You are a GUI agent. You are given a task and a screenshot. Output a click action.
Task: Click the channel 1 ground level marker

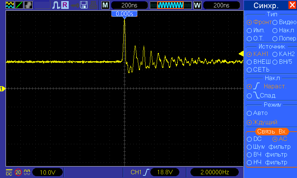[x=3, y=89]
